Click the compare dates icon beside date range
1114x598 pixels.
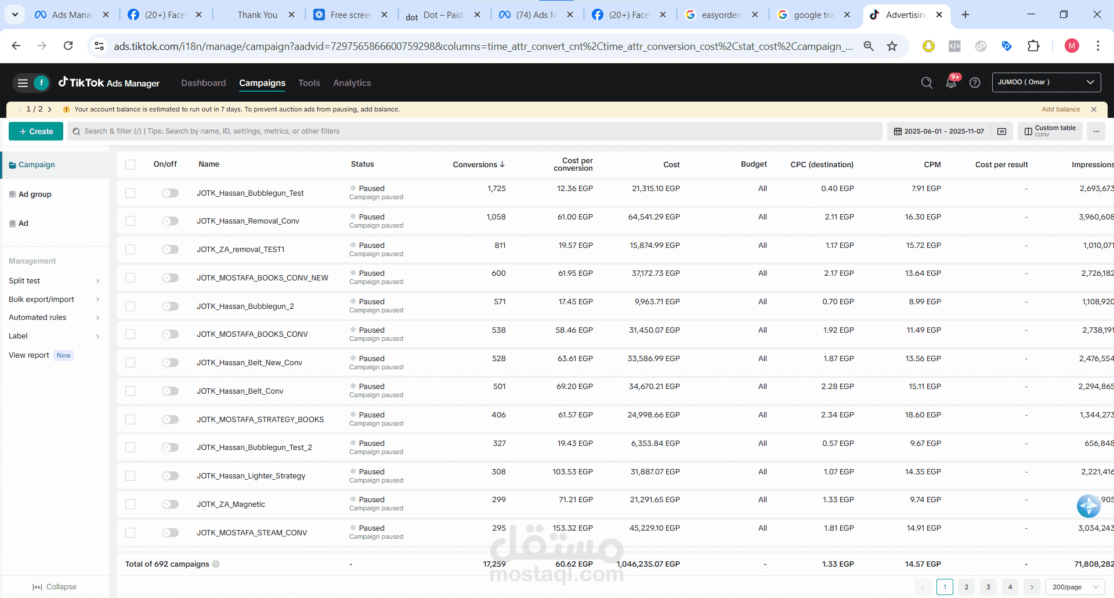(1001, 131)
